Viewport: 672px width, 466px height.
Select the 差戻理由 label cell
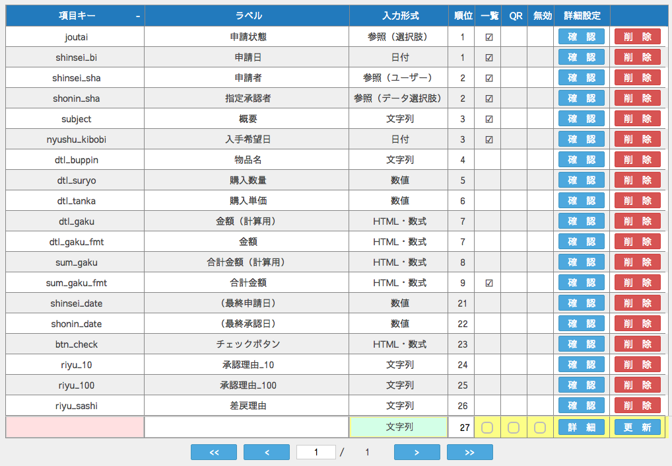coord(248,405)
